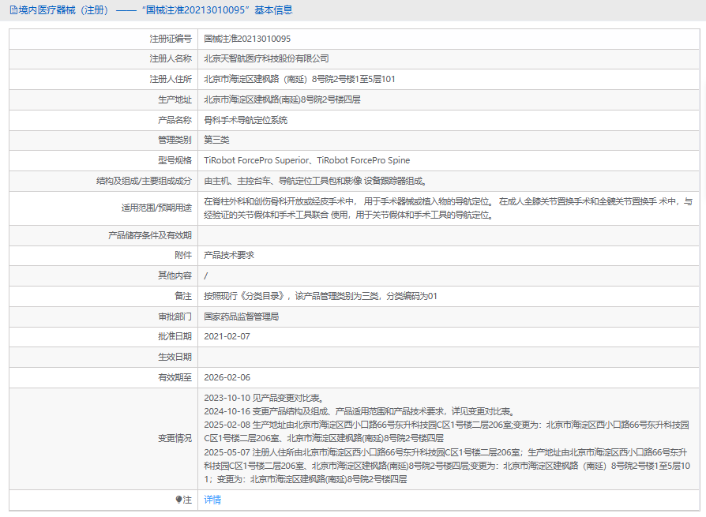Screen dimensions: 706x517
Task: Click the 批准日期 label
Action: pyautogui.click(x=175, y=336)
